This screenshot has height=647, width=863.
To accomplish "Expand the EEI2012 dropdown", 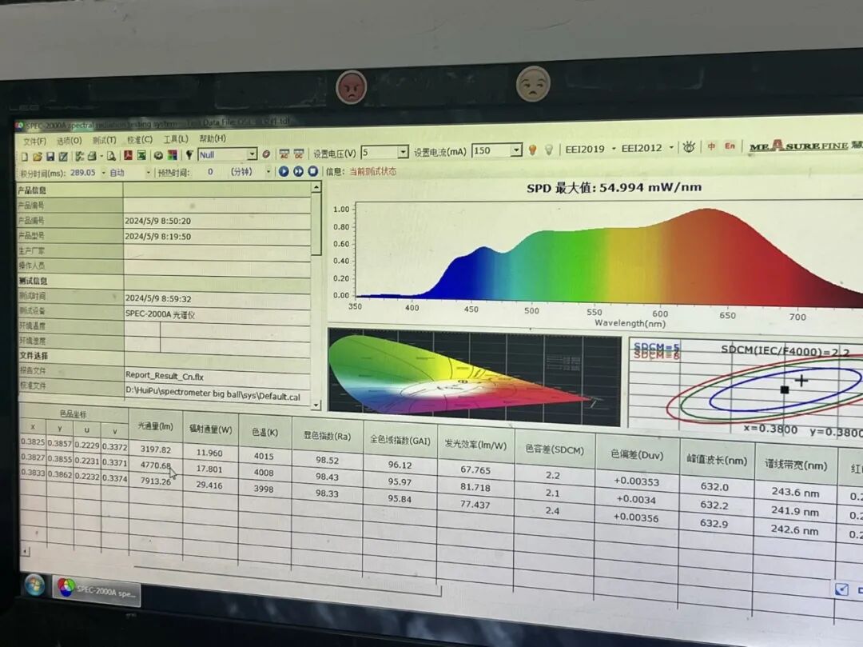I will (x=671, y=148).
